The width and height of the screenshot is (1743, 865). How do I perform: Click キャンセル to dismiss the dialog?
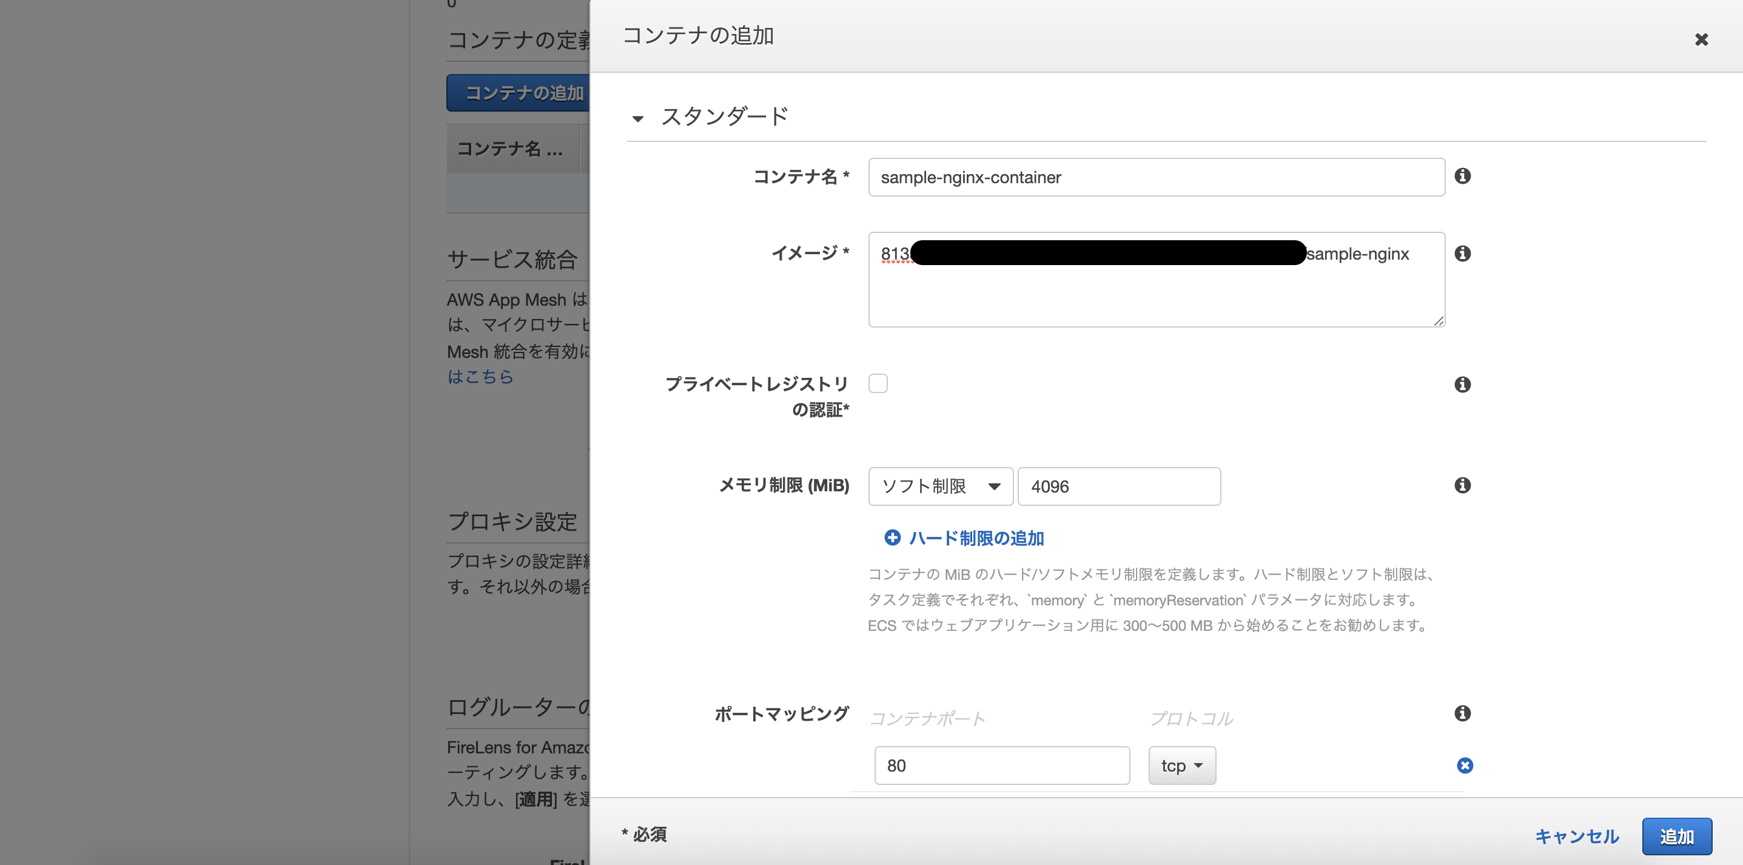coord(1576,836)
